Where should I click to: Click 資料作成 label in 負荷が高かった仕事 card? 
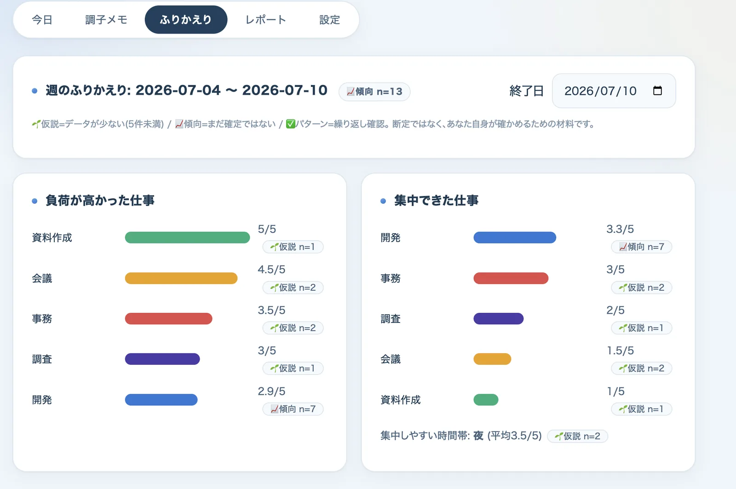[52, 238]
